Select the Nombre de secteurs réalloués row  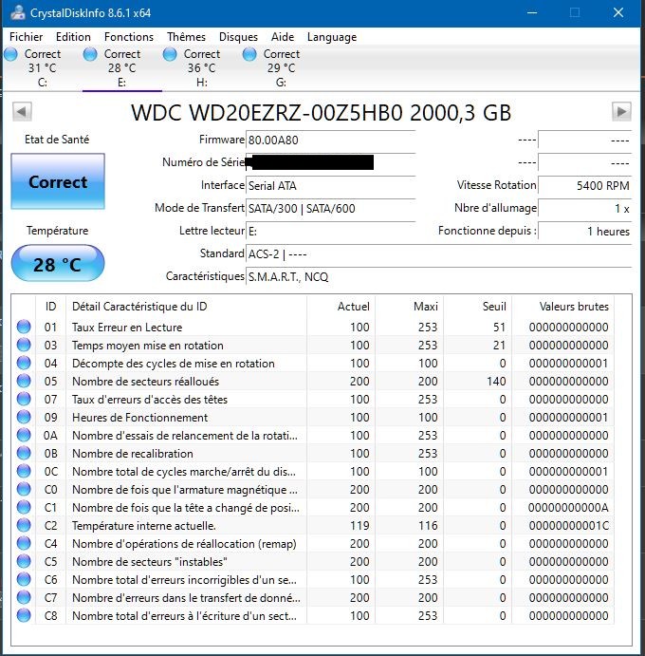point(314,381)
